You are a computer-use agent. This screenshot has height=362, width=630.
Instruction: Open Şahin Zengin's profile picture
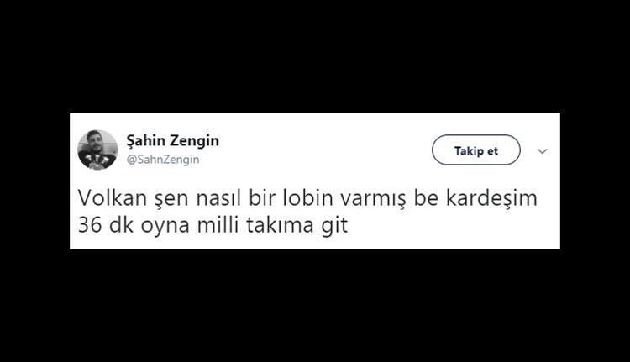point(97,150)
